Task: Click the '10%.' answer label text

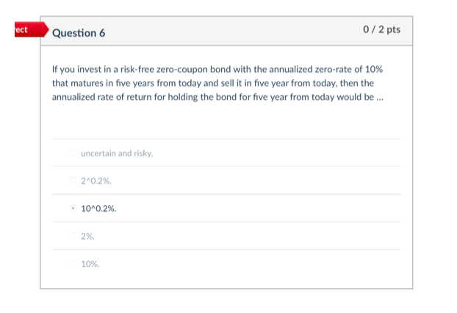Action: pyautogui.click(x=90, y=263)
